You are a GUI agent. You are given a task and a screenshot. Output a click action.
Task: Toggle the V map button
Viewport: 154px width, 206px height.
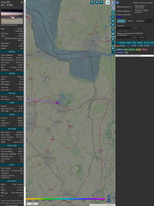click(113, 30)
